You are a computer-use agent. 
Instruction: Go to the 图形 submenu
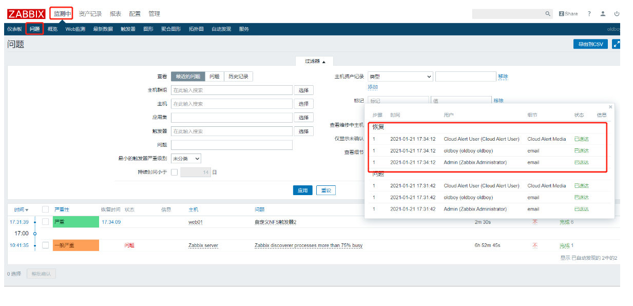click(x=148, y=29)
